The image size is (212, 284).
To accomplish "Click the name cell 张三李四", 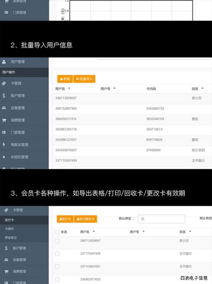I will [x=198, y=150].
